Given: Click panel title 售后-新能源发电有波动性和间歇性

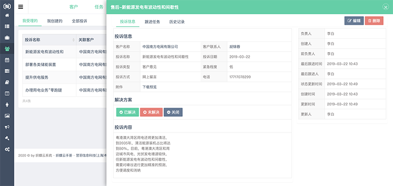Looking at the screenshot, I should tap(144, 7).
